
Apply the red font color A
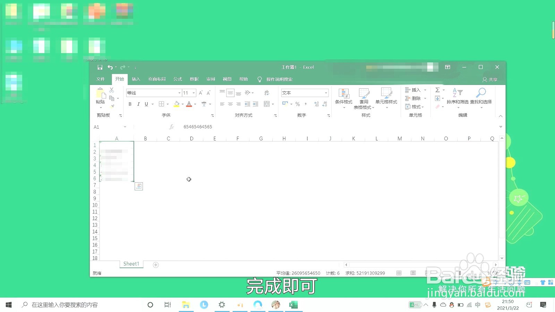[x=189, y=104]
